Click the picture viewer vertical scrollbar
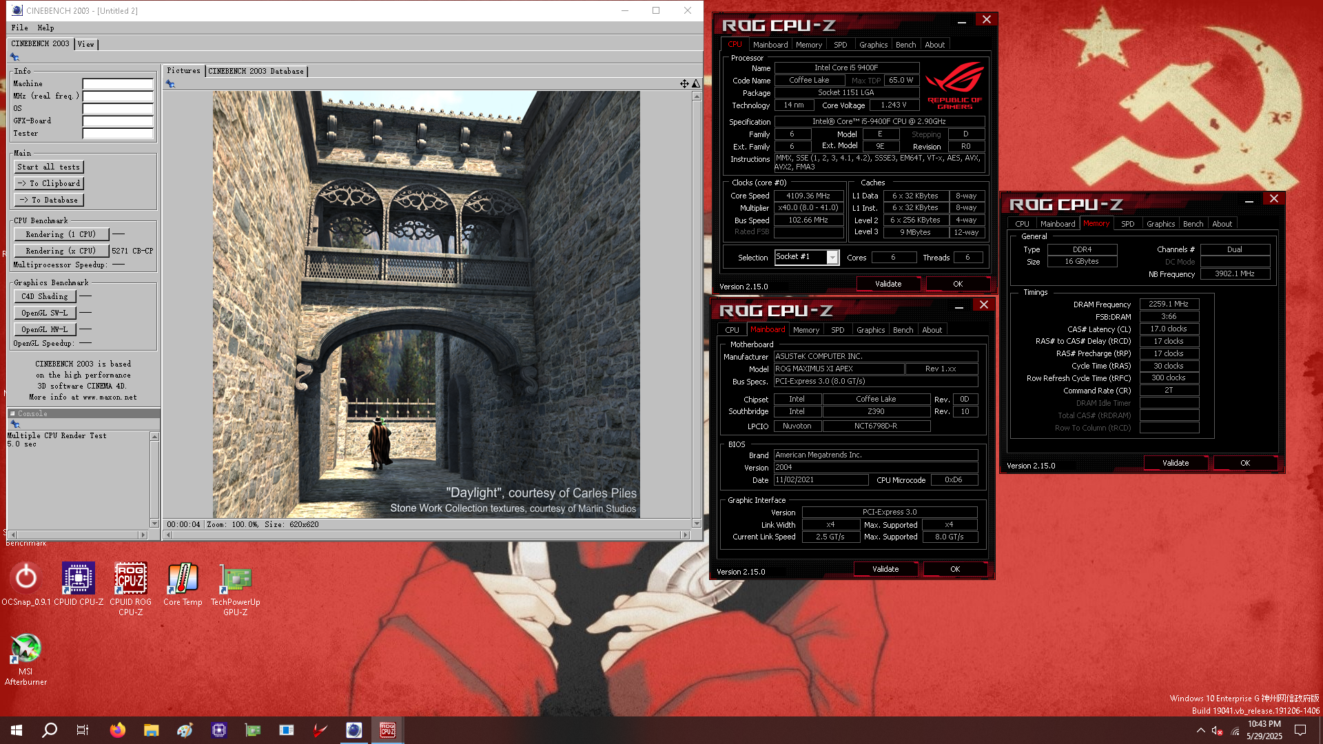The height and width of the screenshot is (744, 1323). click(x=697, y=310)
